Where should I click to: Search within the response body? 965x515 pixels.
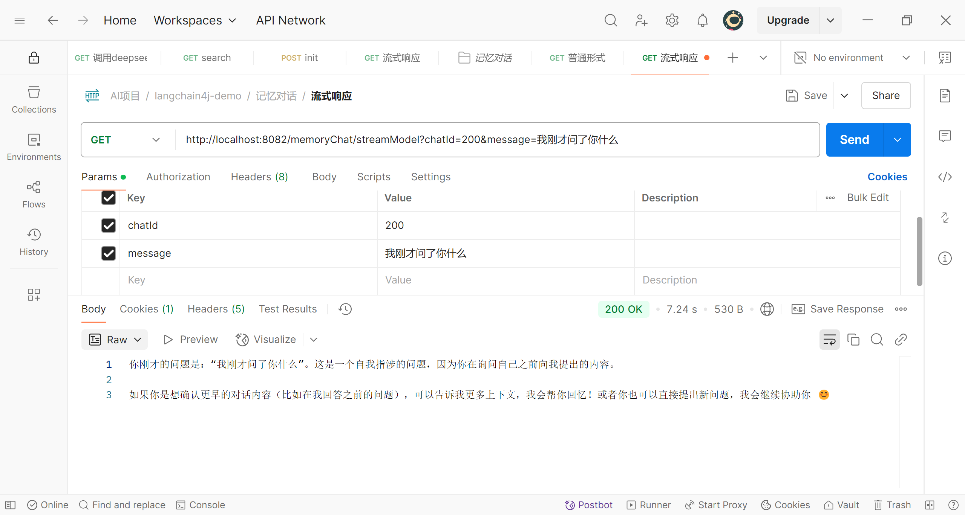coord(877,340)
